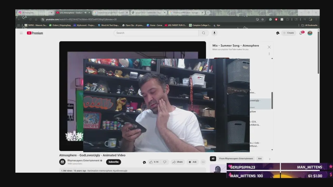333x187 pixels.
Task: Open the YouTube hamburger guide menu
Action: tap(21, 33)
